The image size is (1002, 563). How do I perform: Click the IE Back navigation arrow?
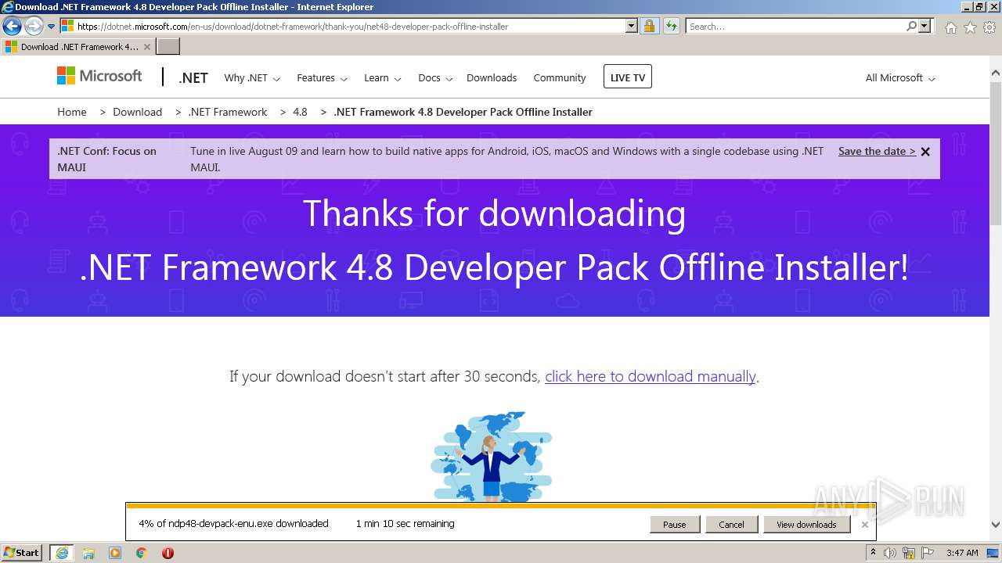click(12, 26)
